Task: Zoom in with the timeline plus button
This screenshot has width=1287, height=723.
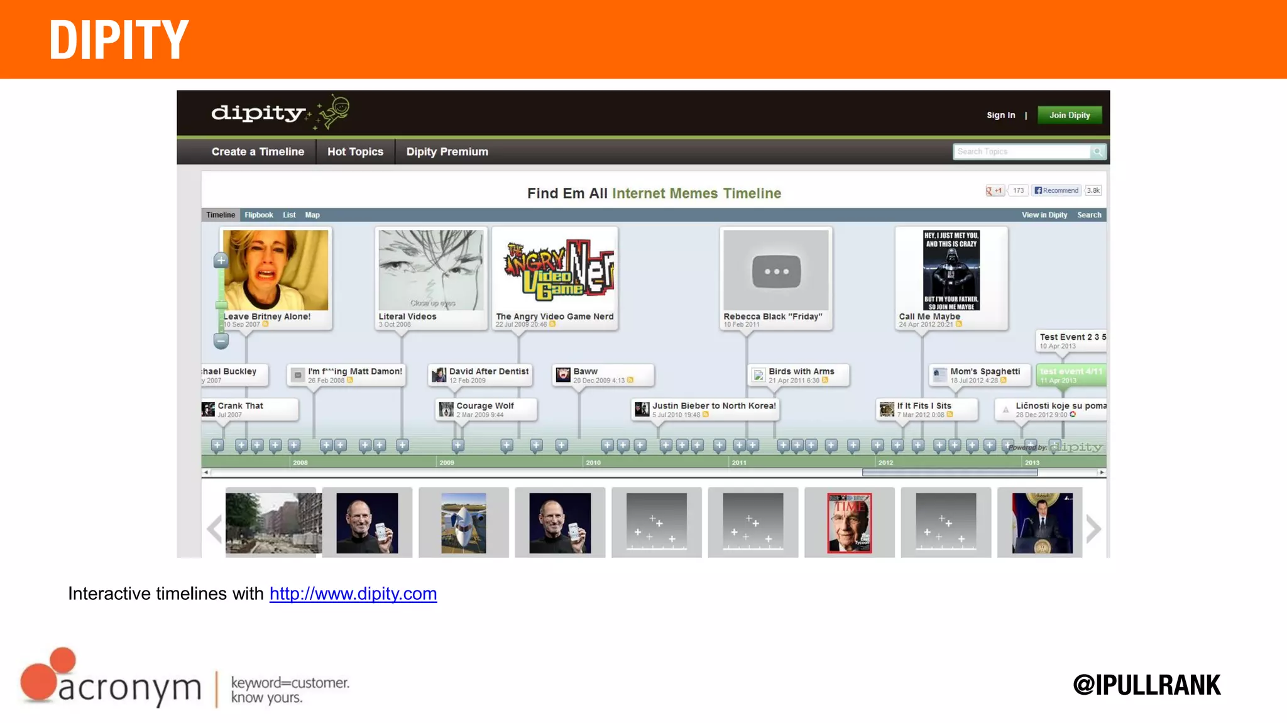Action: tap(221, 260)
